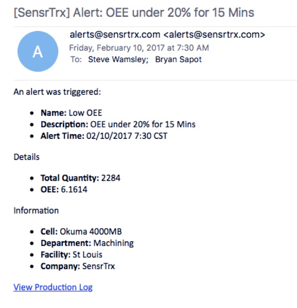The height and width of the screenshot is (308, 297).
Task: Click the email subject line heading
Action: point(134,13)
